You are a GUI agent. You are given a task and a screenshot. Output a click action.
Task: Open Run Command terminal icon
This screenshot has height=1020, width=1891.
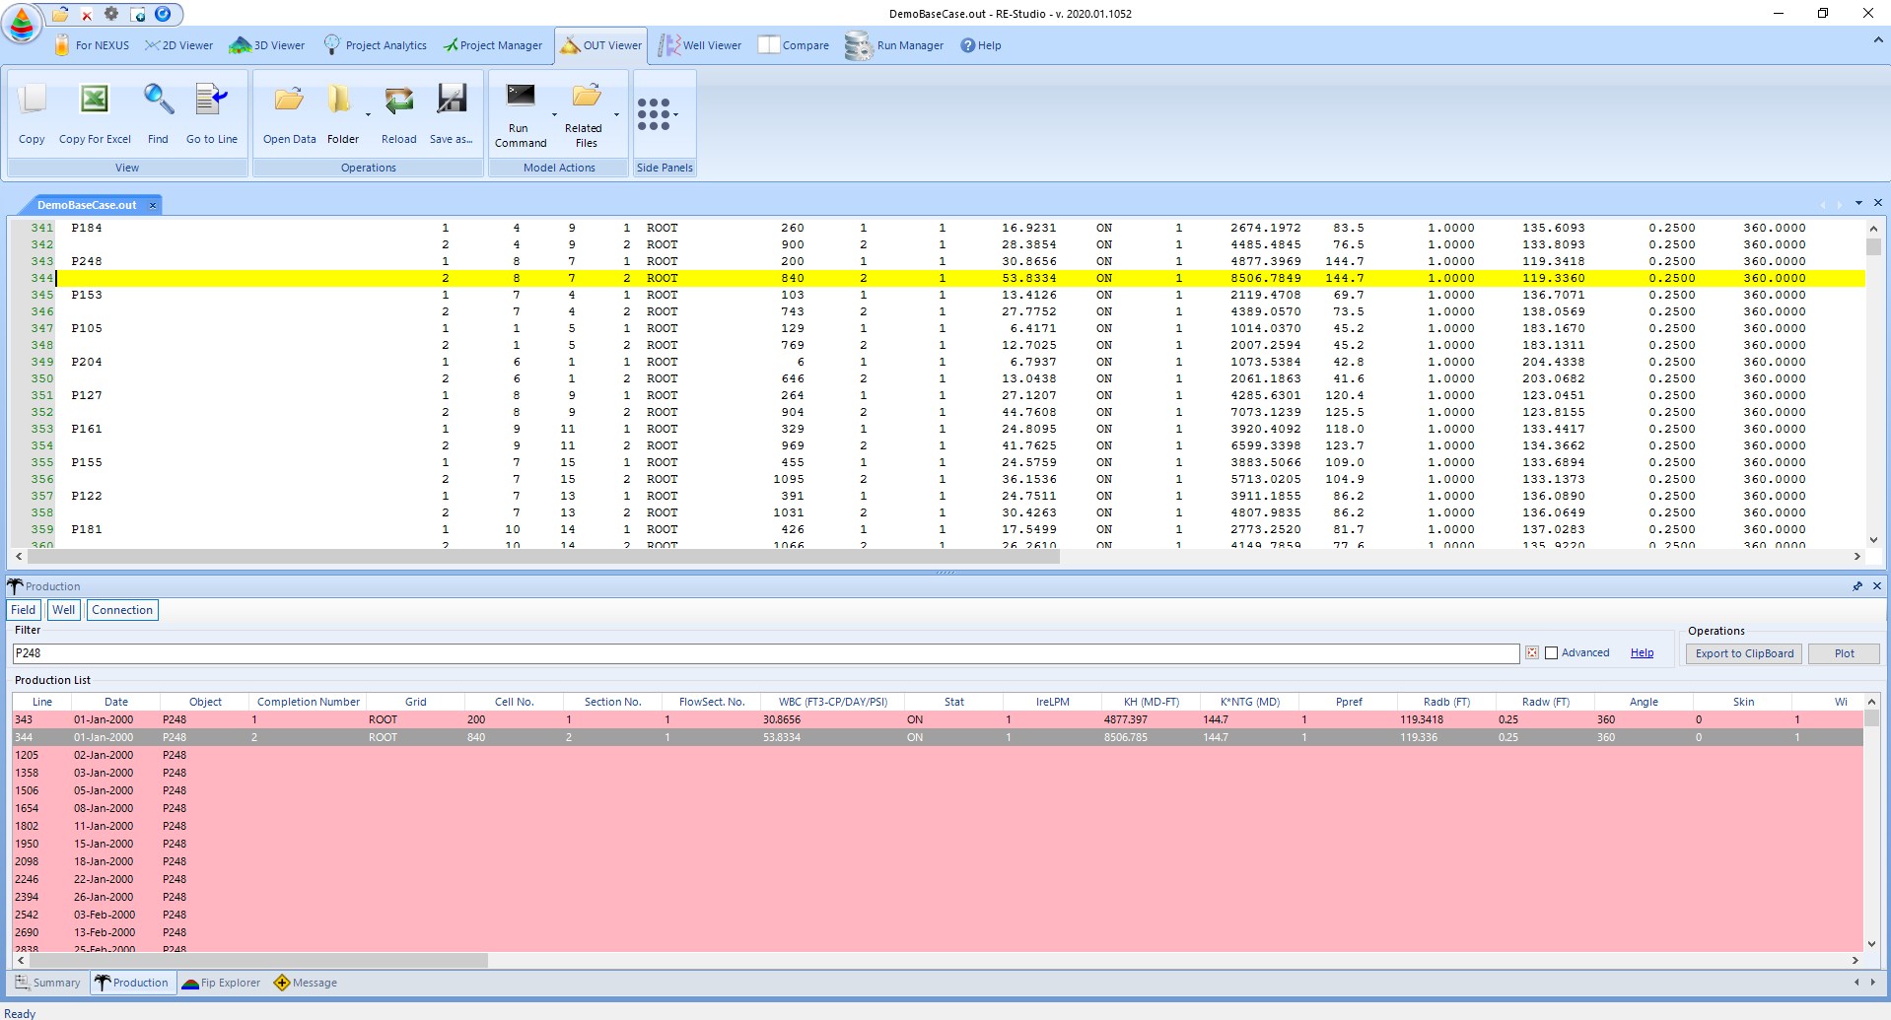point(520,96)
